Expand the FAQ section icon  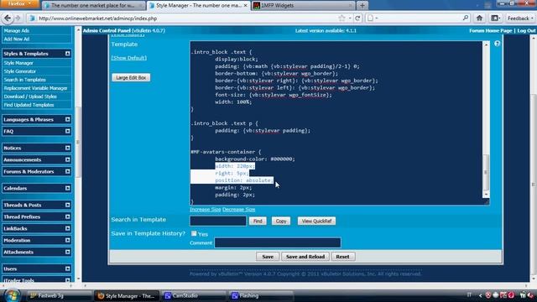tap(67, 131)
